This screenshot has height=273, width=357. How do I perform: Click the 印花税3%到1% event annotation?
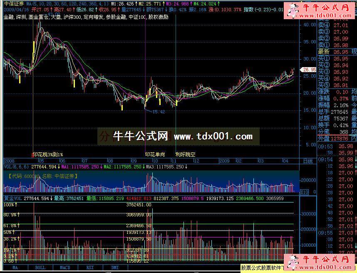coord(48,155)
